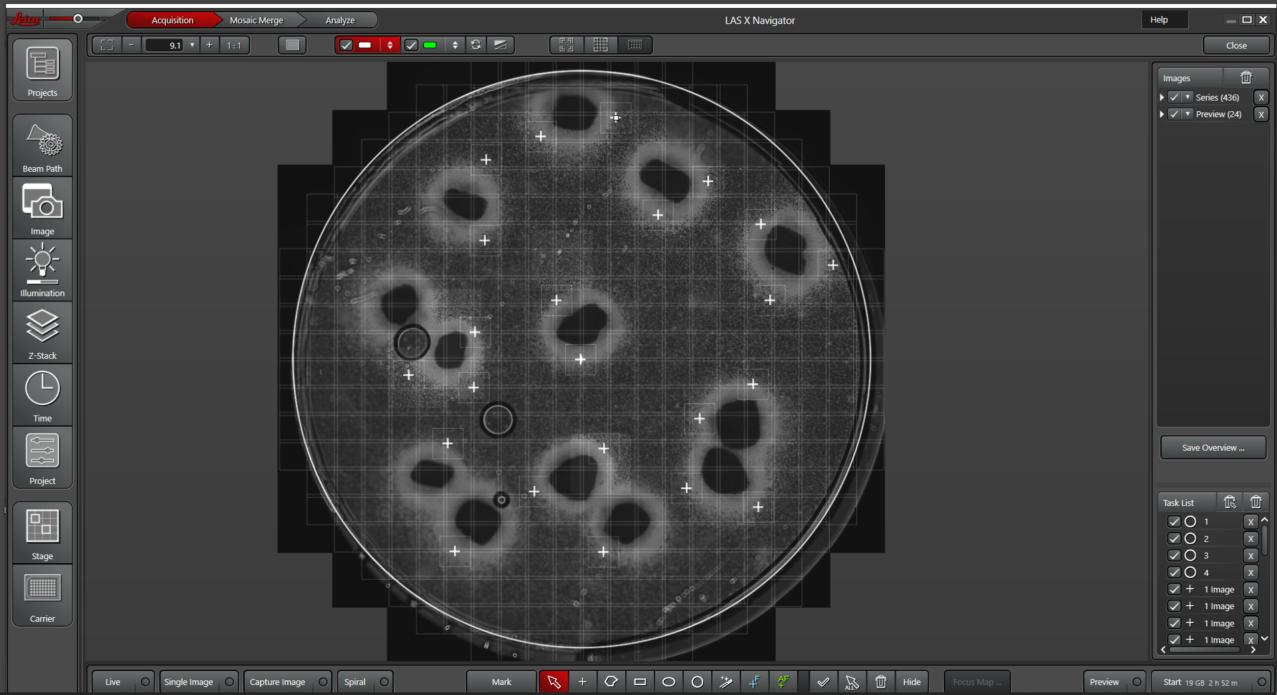Open the zoom level dropdown
Image resolution: width=1277 pixels, height=695 pixels.
[x=192, y=45]
